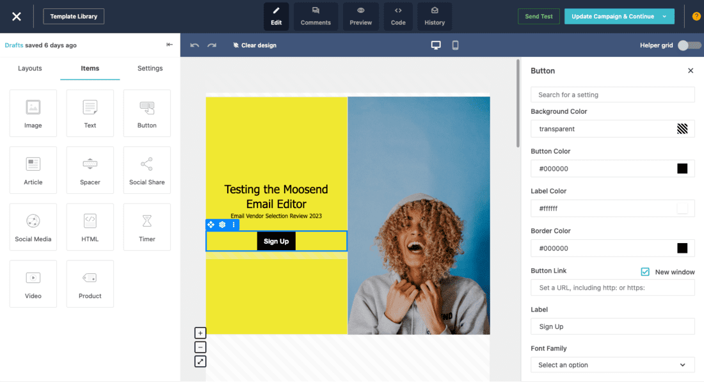The image size is (704, 382).
Task: Click the Send Test button
Action: coord(538,17)
